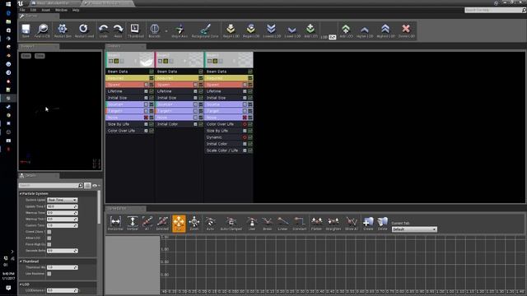Open the Current Tab Default dropdown

click(x=414, y=229)
